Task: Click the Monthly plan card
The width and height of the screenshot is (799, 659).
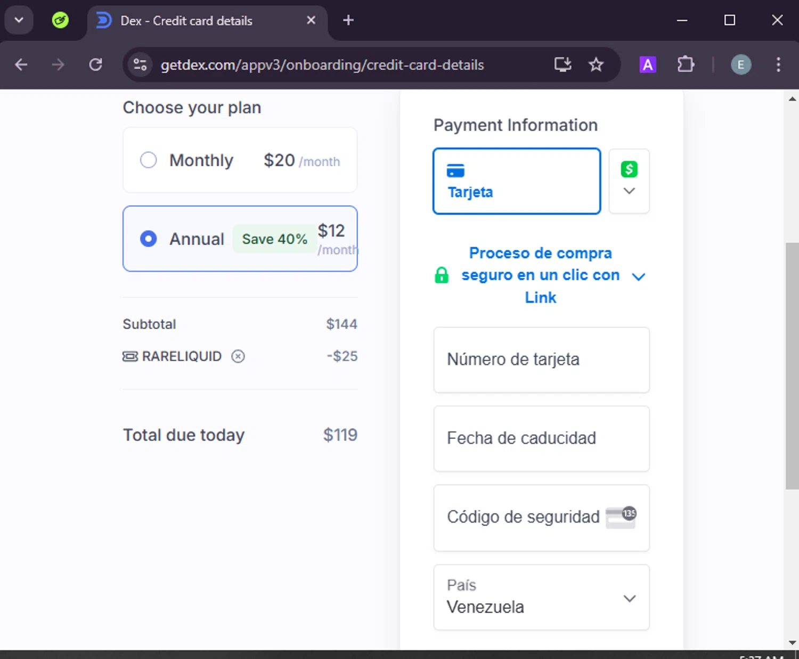Action: click(x=240, y=160)
